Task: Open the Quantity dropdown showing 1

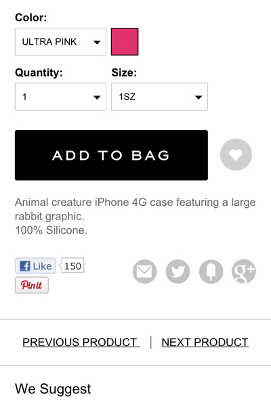Action: [60, 97]
